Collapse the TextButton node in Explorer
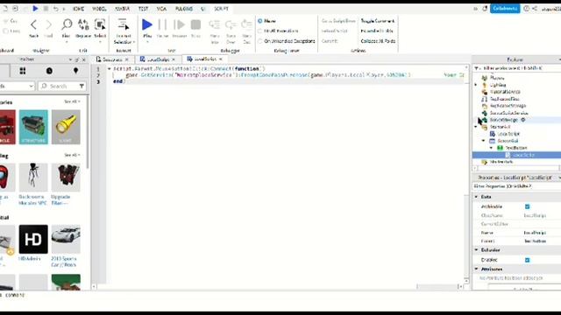Viewport: 561px width, 315px height. point(491,148)
